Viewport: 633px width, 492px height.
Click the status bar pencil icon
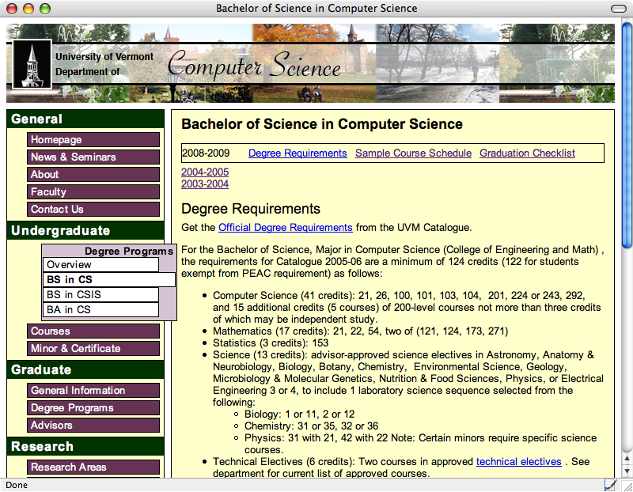610,484
